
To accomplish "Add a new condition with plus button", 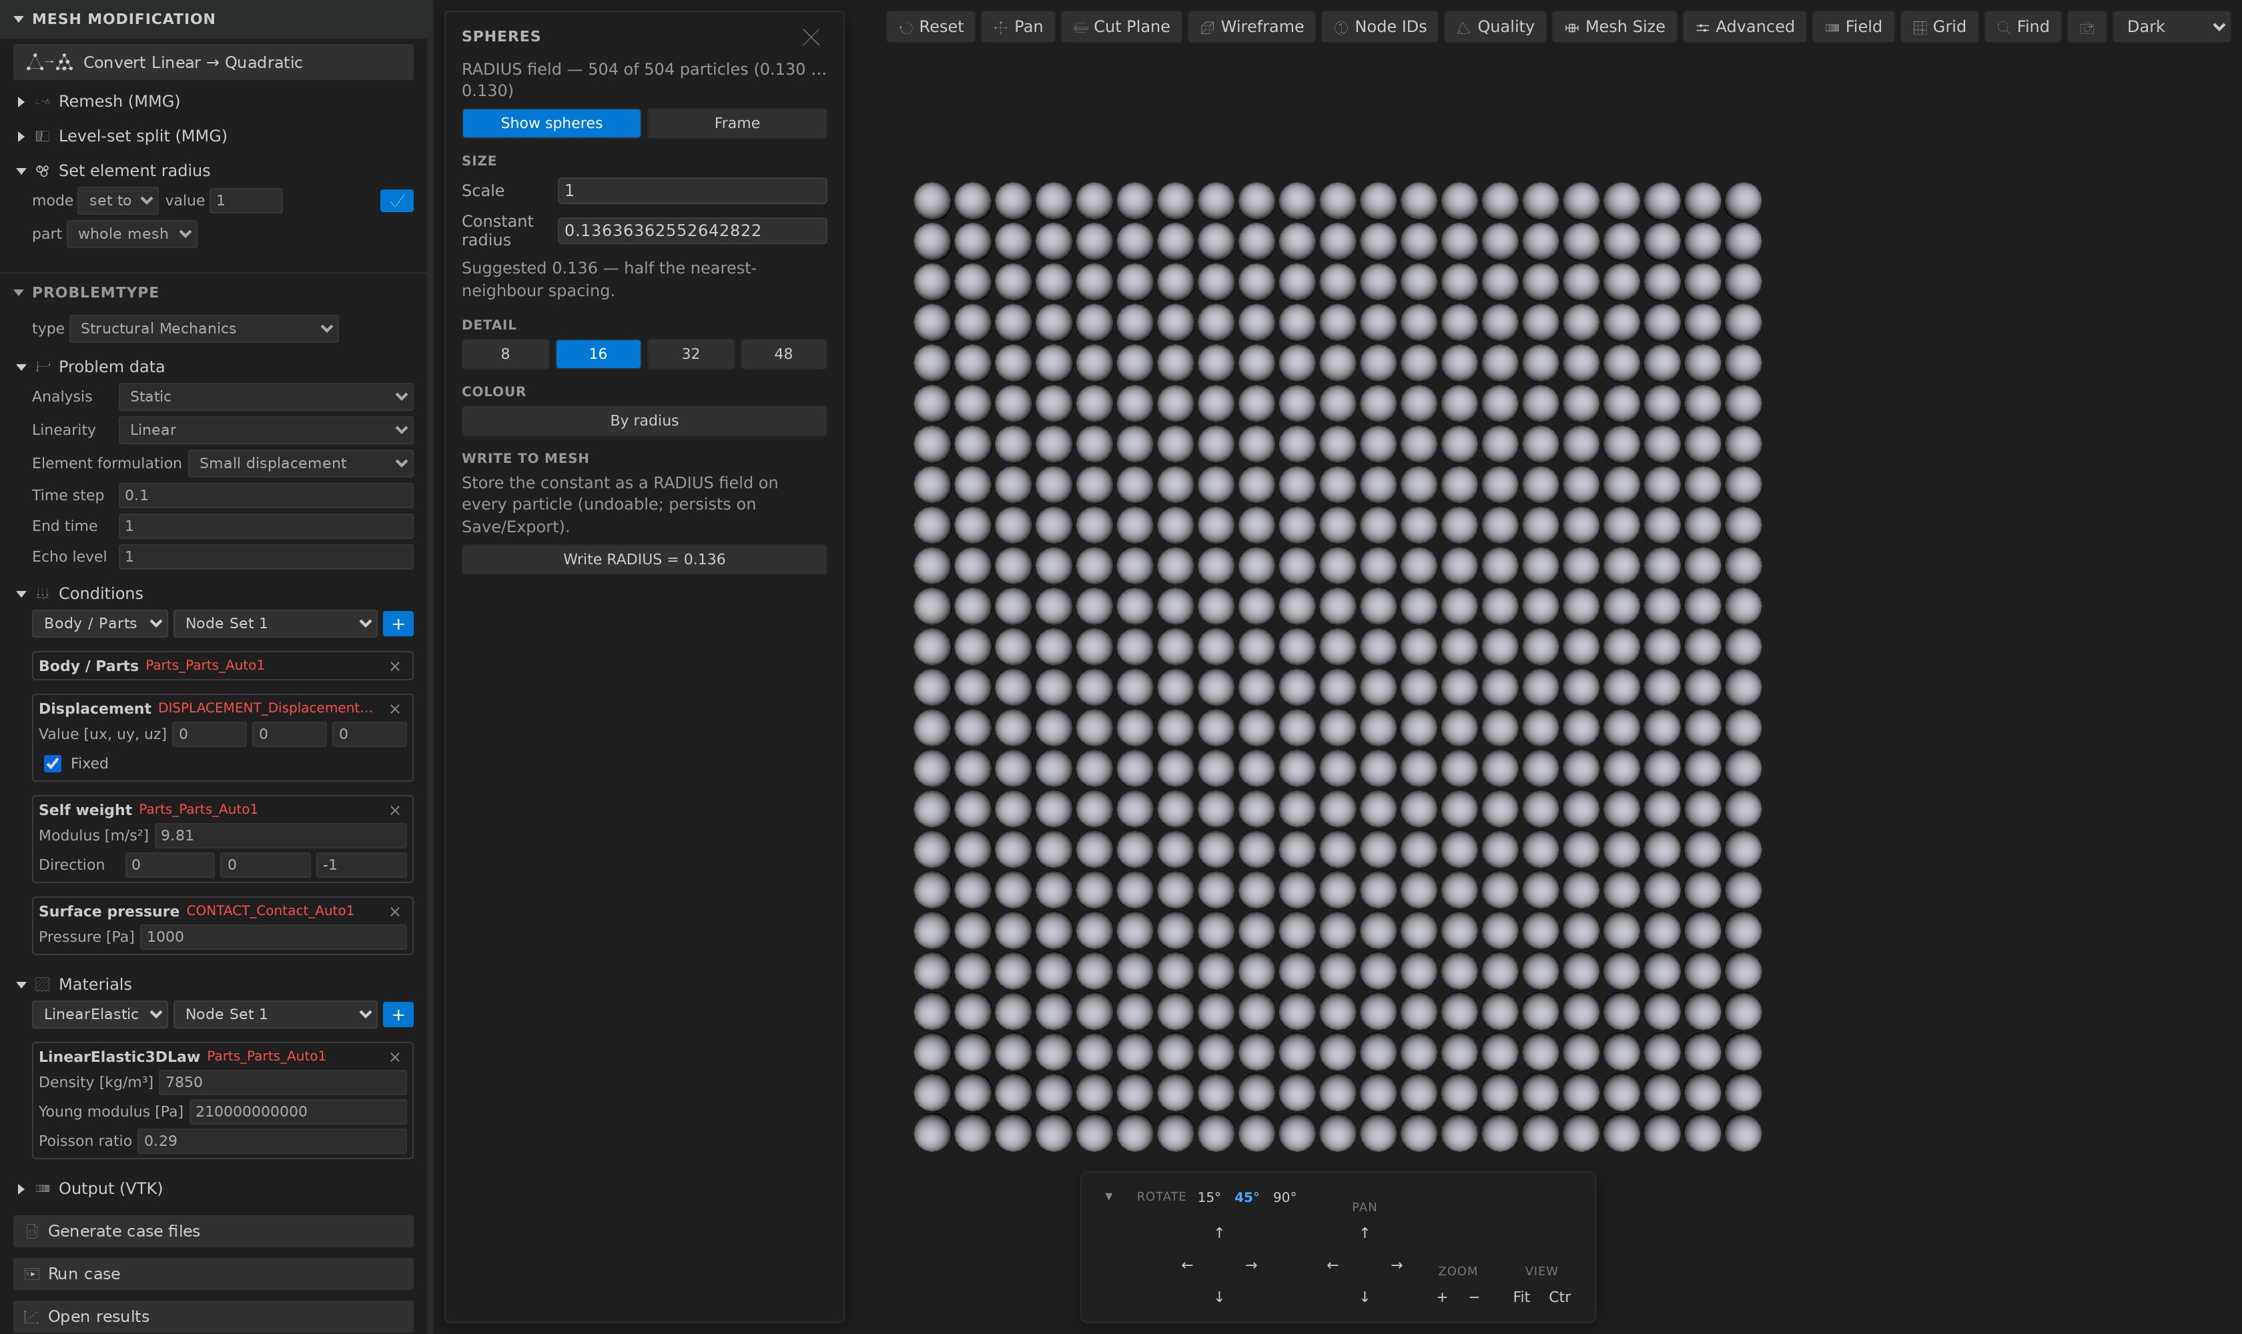I will tap(398, 624).
